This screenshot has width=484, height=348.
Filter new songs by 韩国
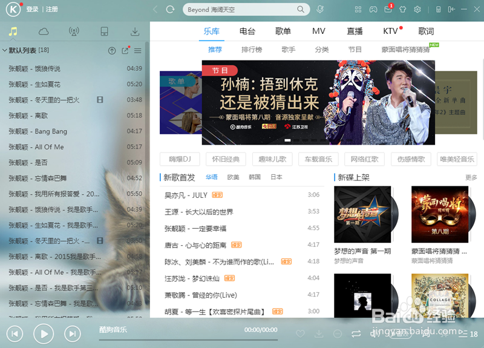255,177
